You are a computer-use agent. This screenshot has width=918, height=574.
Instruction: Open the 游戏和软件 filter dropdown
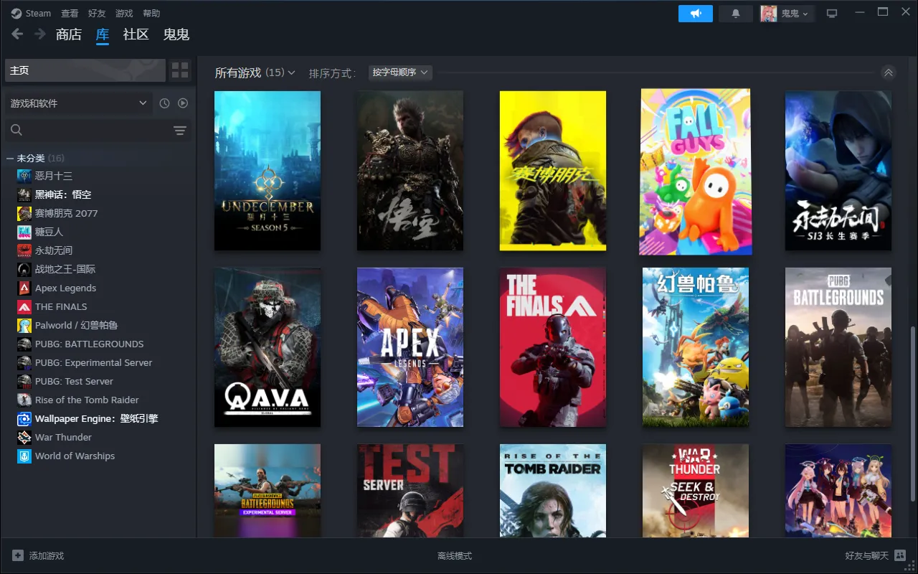click(x=78, y=103)
